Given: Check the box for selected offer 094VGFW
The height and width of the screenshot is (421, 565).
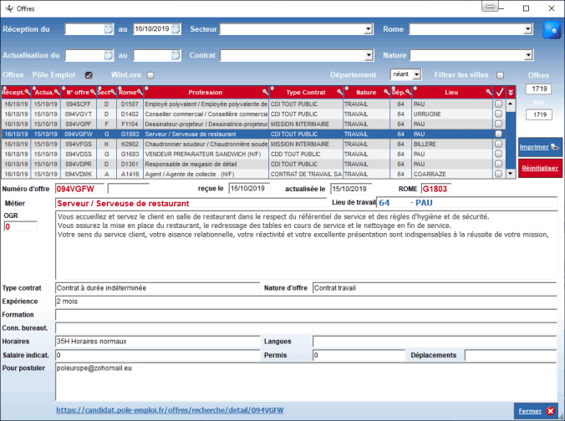Looking at the screenshot, I should (x=498, y=134).
